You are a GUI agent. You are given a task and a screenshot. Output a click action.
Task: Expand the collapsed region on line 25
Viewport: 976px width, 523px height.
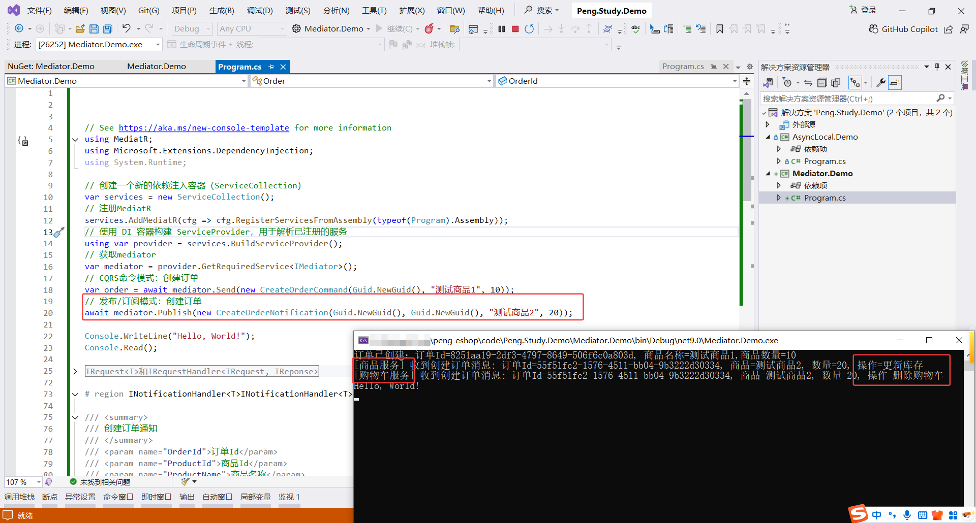pos(75,372)
